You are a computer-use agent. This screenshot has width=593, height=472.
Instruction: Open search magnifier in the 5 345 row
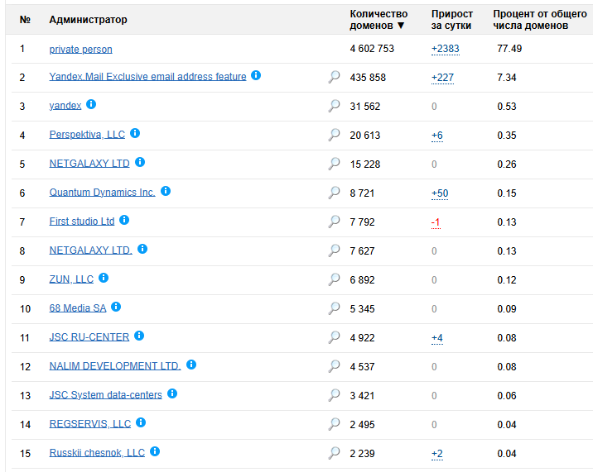click(334, 308)
